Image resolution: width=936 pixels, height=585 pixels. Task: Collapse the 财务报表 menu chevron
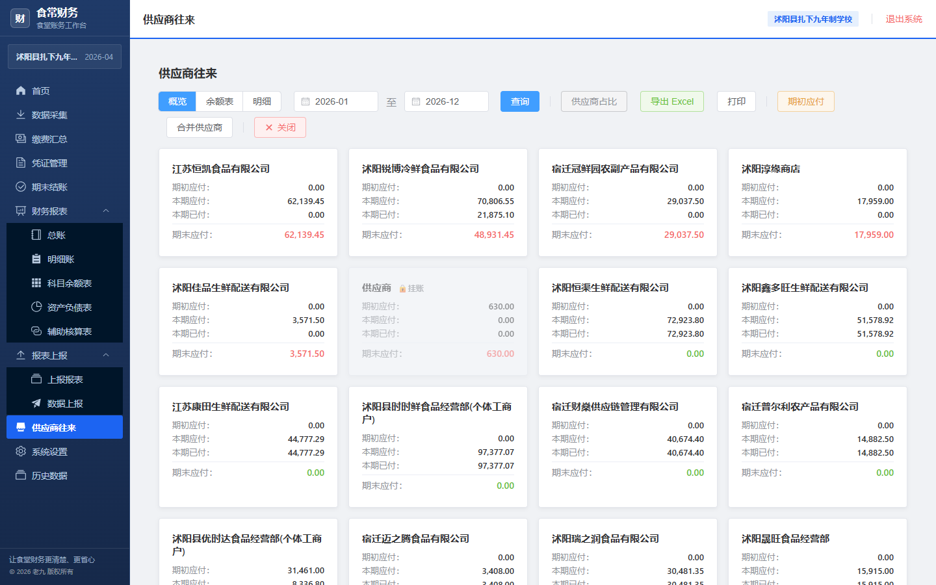point(106,211)
